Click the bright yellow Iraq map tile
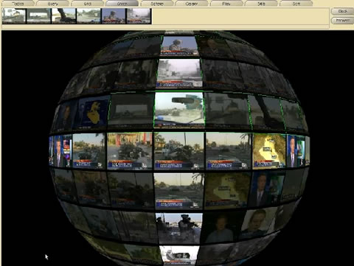 tap(269, 150)
